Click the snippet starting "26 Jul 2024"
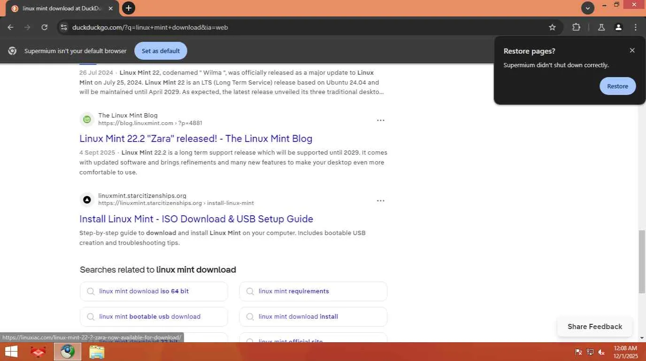Image resolution: width=646 pixels, height=361 pixels. pos(232,82)
